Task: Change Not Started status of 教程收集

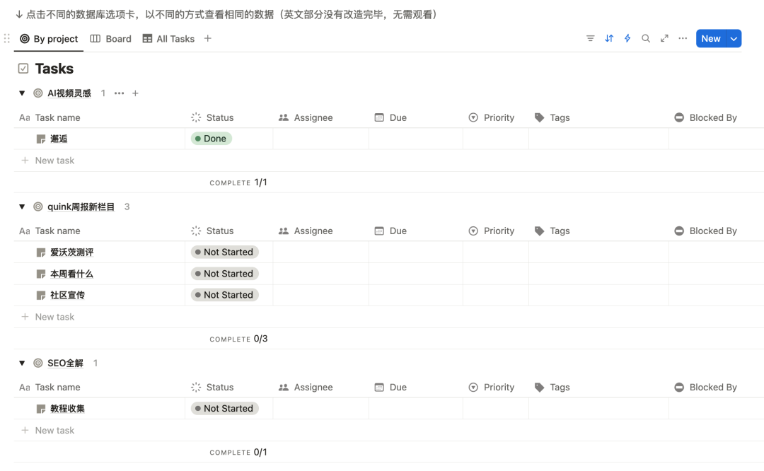Action: pos(225,409)
